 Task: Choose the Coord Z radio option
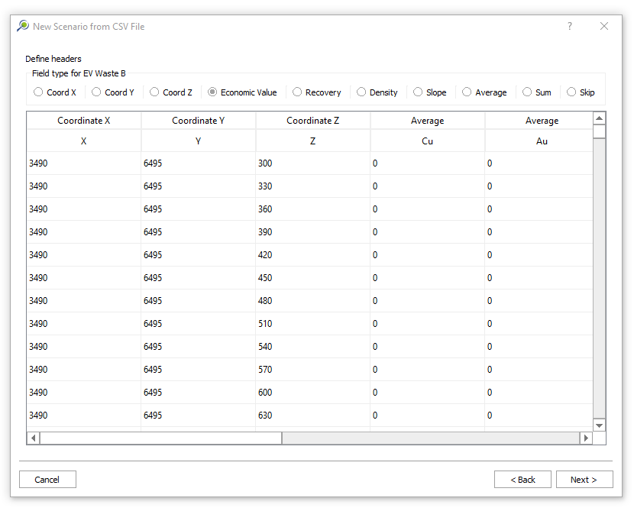pyautogui.click(x=154, y=92)
